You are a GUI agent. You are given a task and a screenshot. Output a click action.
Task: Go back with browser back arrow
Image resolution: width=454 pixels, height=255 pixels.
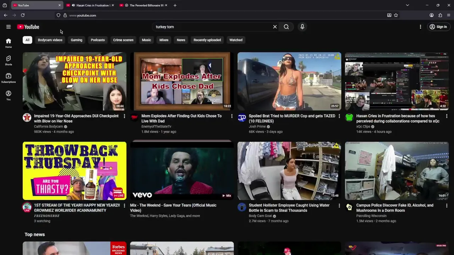(x=6, y=15)
